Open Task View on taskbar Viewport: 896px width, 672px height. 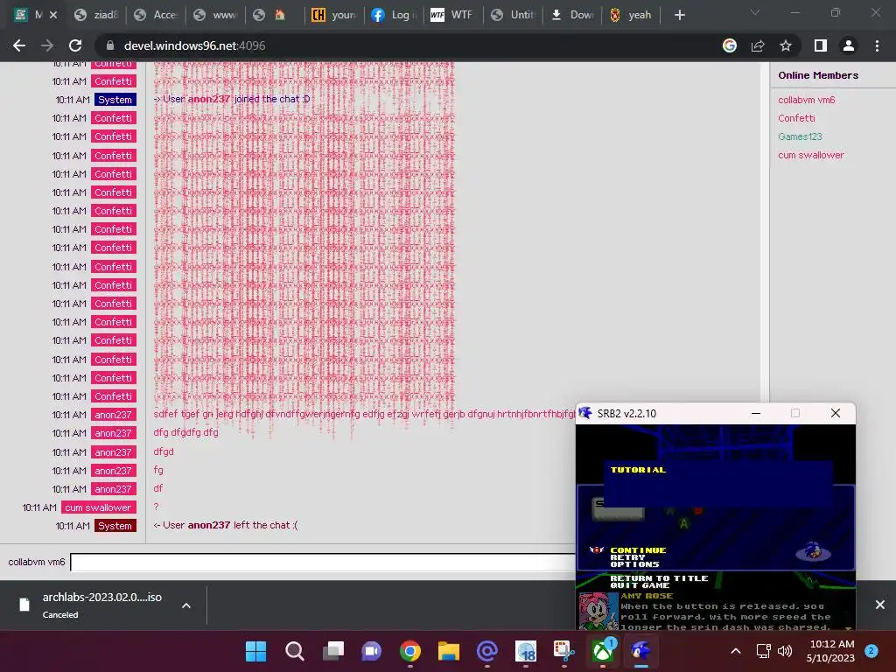(x=333, y=651)
